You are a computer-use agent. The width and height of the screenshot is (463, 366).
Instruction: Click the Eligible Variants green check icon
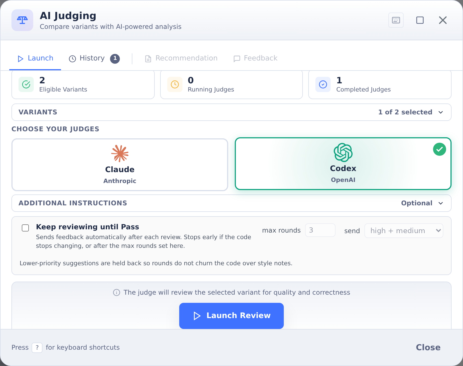pos(26,84)
